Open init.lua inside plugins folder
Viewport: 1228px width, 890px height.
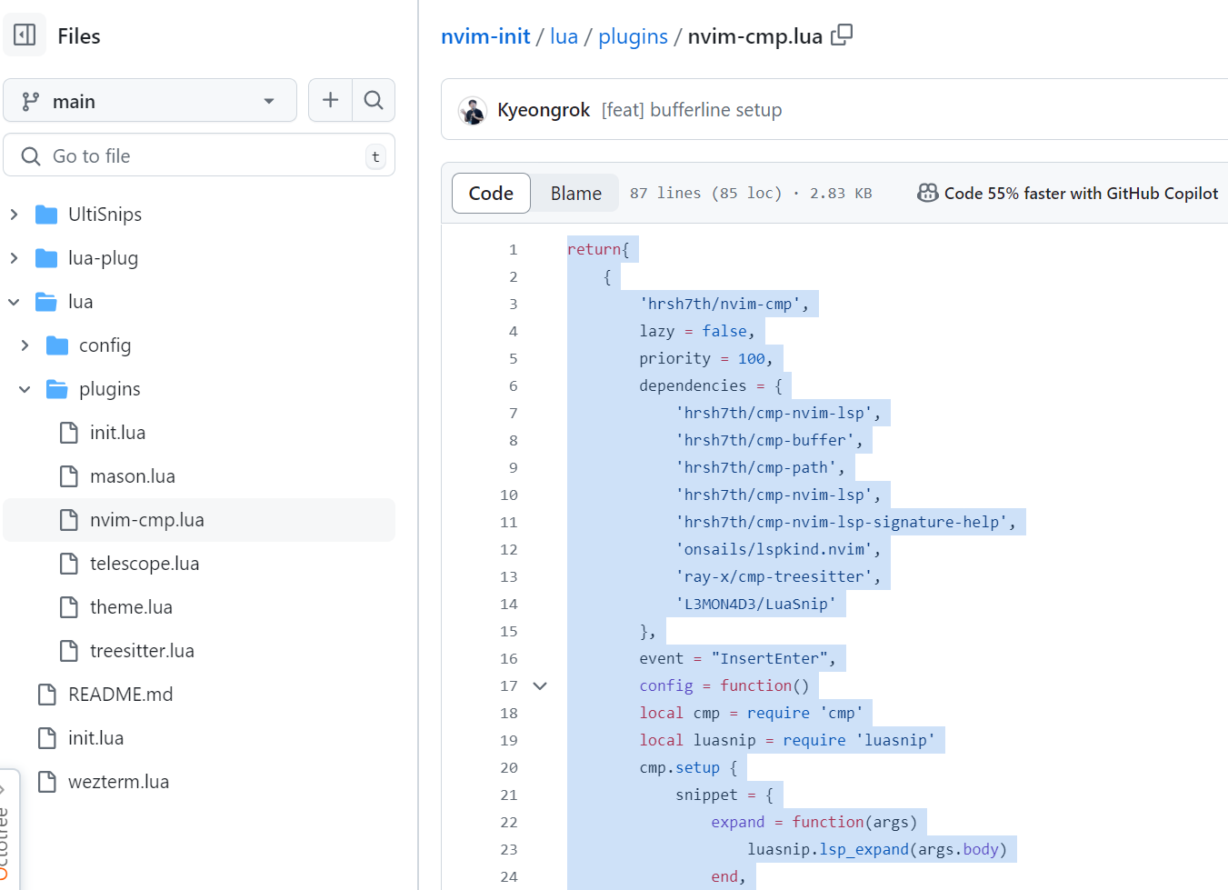(x=117, y=433)
